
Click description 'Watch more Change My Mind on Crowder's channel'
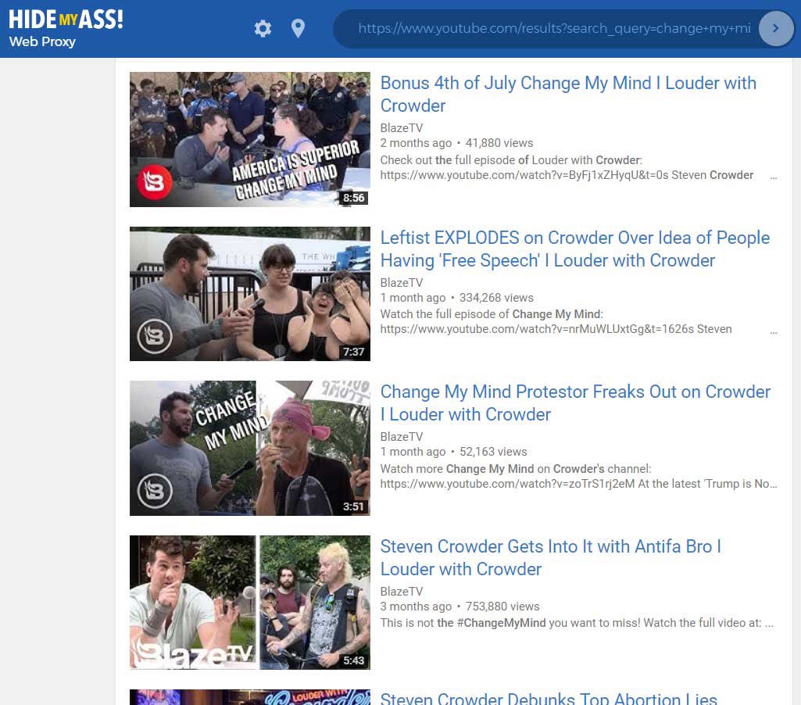point(516,469)
